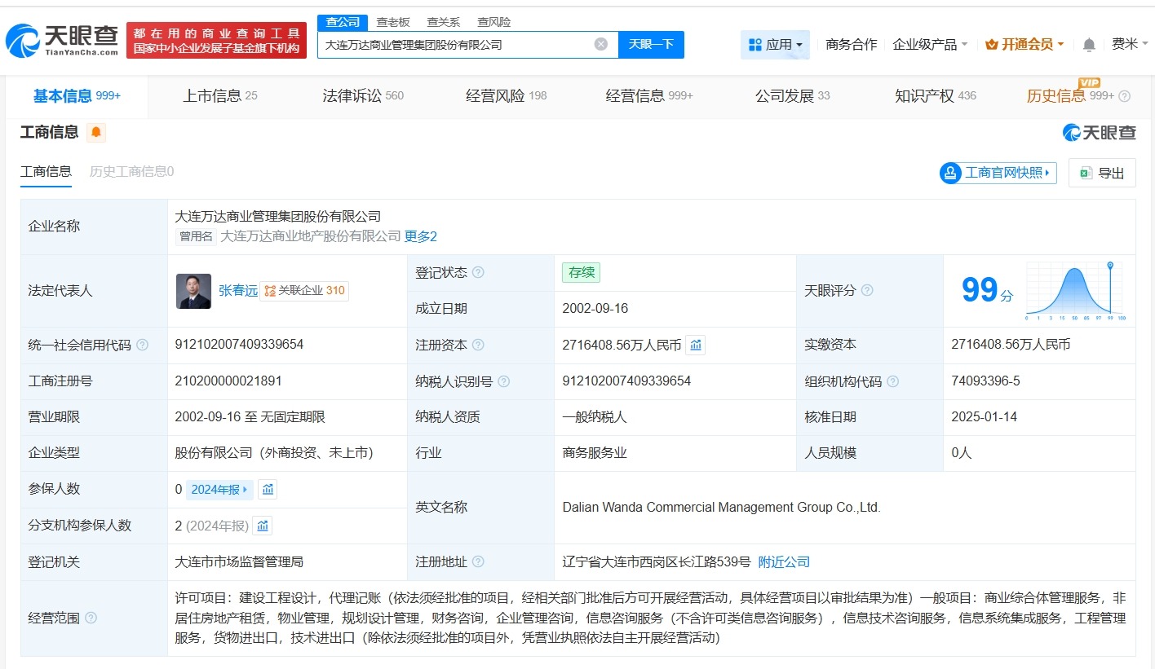Click the bell icon beside 工商信息 heading

(96, 131)
